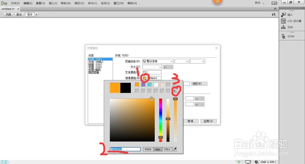
Task: Open the 帮助(H) menu
Action: click(x=132, y=3)
